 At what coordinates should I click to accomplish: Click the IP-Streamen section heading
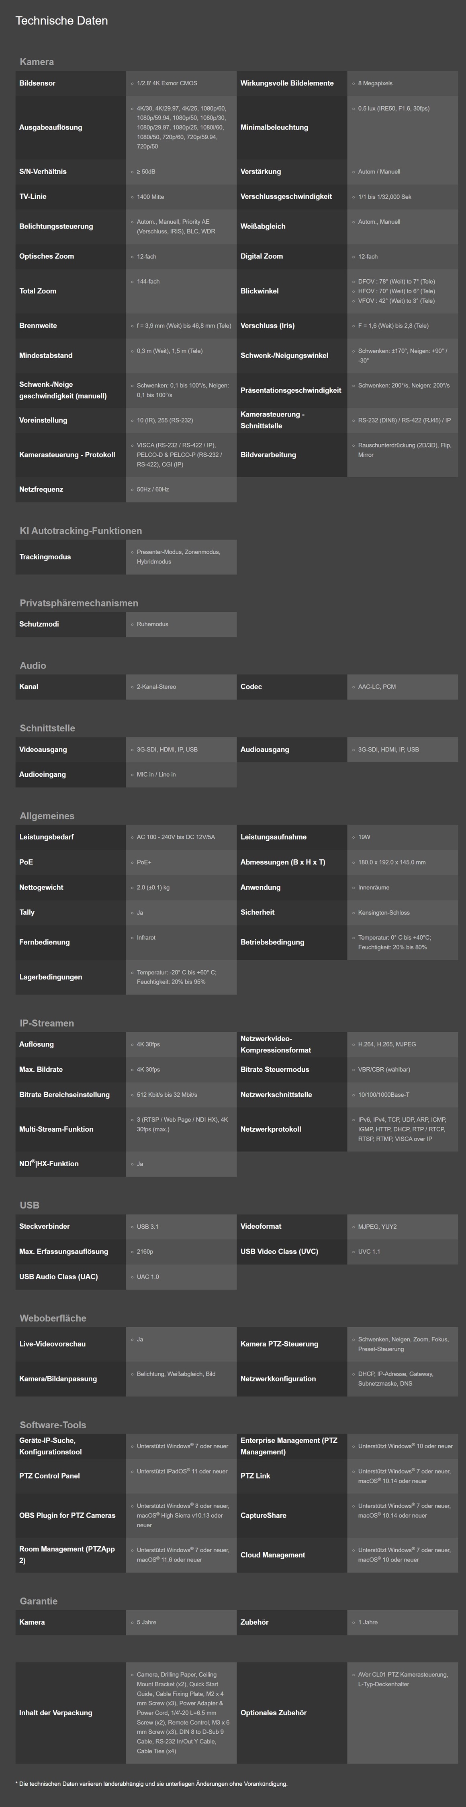coord(47,1023)
